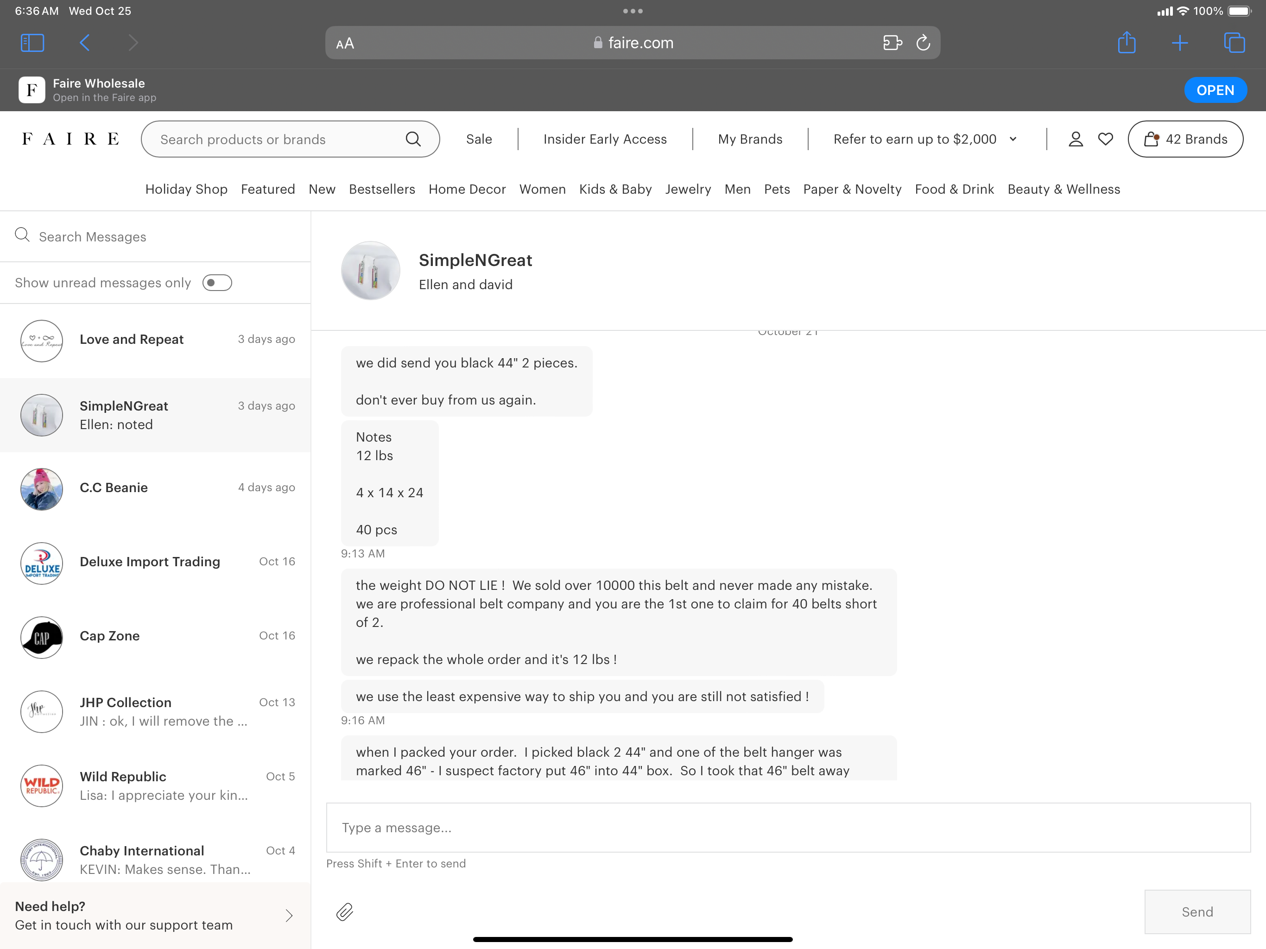Show the Safari sidebar
This screenshot has width=1266, height=949.
[x=32, y=43]
